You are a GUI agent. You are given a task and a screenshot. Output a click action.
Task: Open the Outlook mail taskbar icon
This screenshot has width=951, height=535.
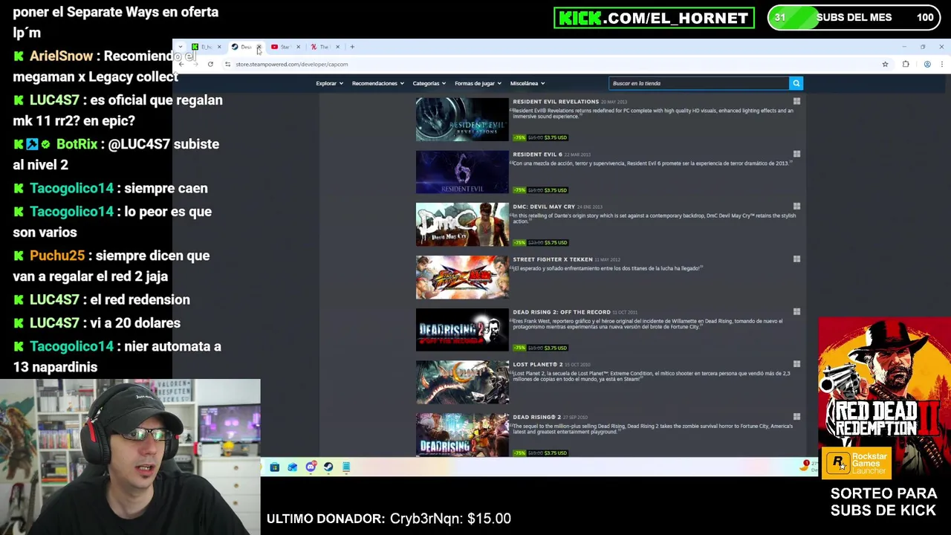[292, 467]
